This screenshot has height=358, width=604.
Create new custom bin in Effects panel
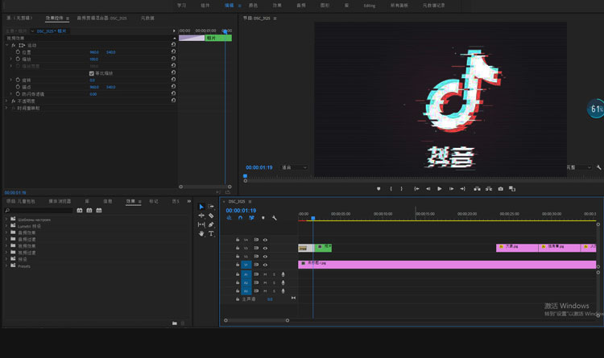(175, 323)
